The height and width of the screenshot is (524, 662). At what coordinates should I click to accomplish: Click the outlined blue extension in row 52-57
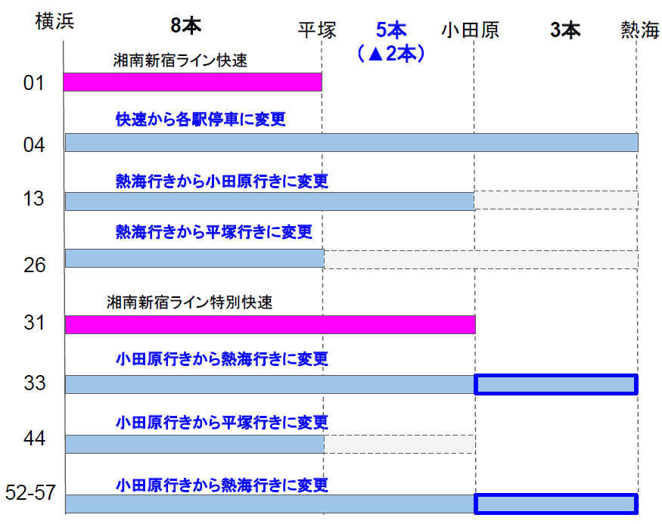point(556,504)
